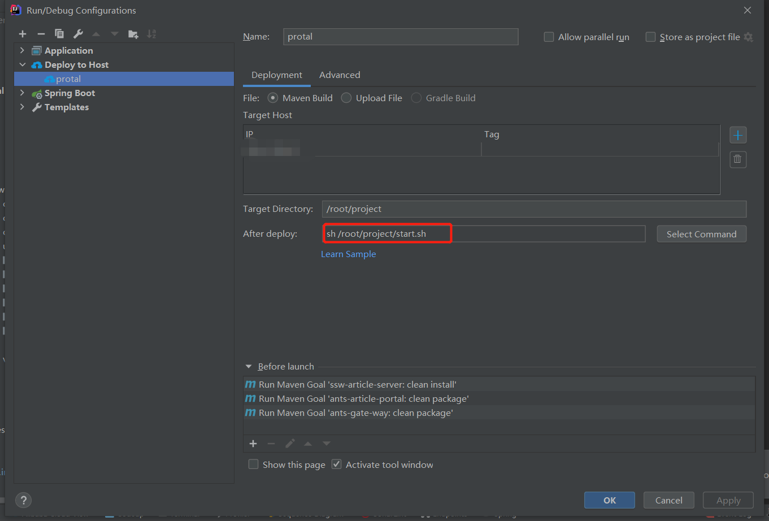Click the Store as project file gear icon
The image size is (769, 521).
coord(748,37)
